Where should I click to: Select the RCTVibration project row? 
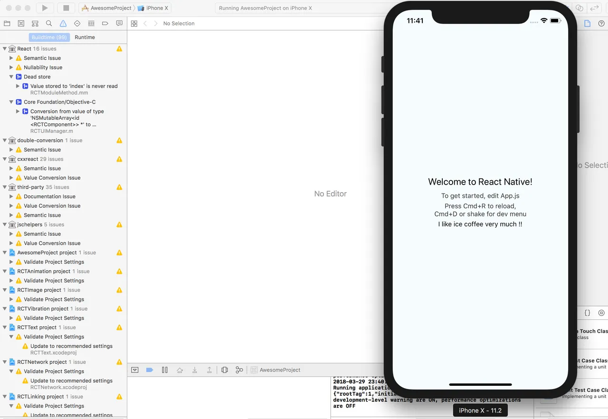(x=63, y=308)
